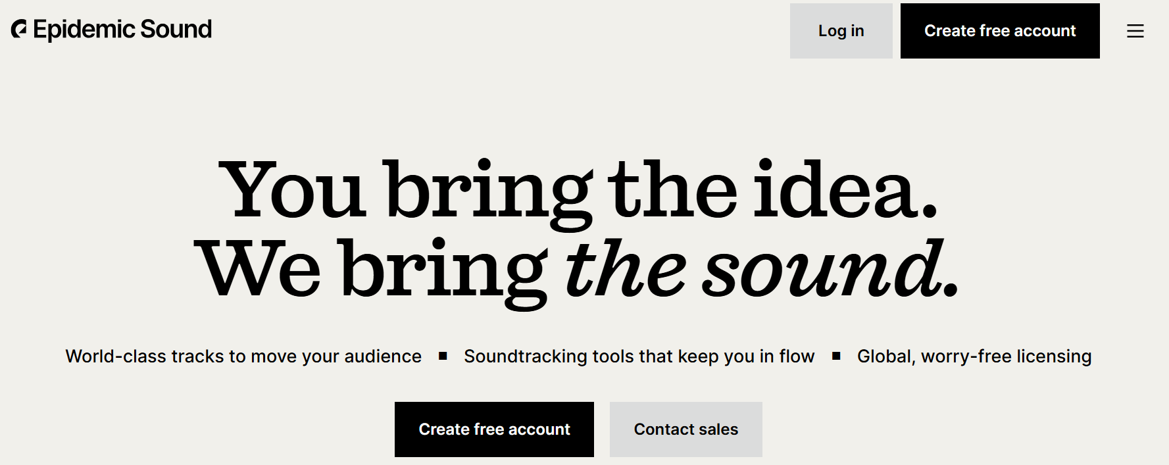
Task: Click the word "the" in "the idea."
Action: click(672, 190)
